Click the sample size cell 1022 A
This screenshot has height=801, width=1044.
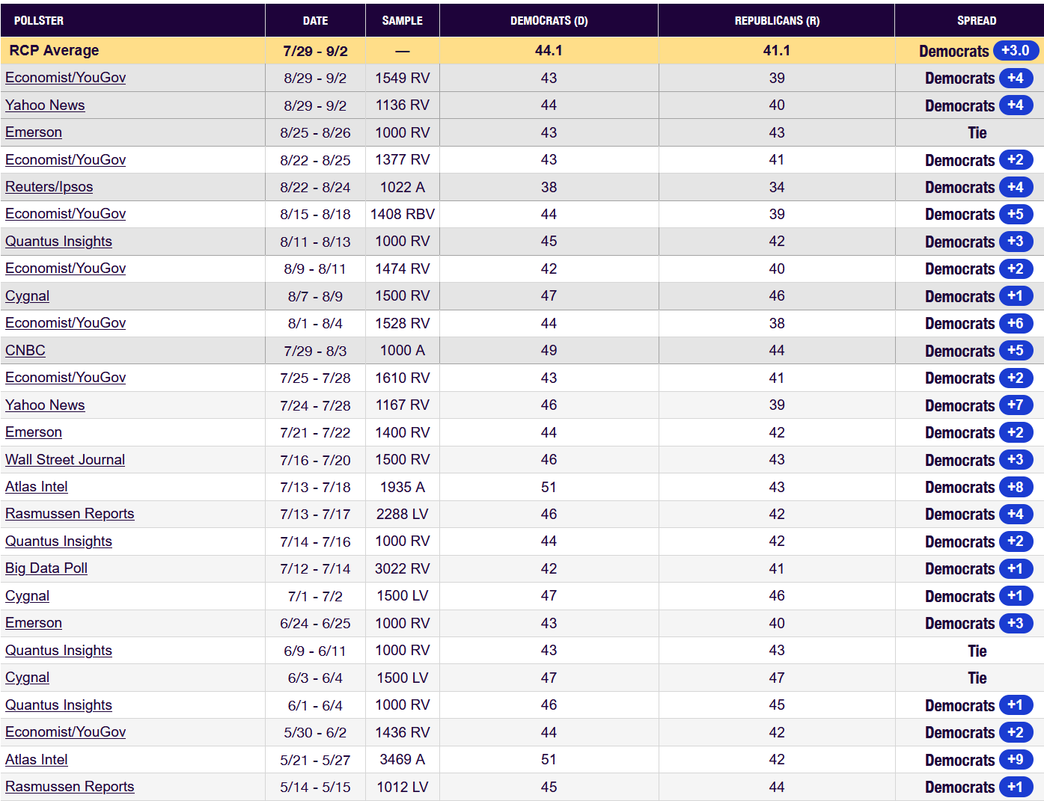403,187
